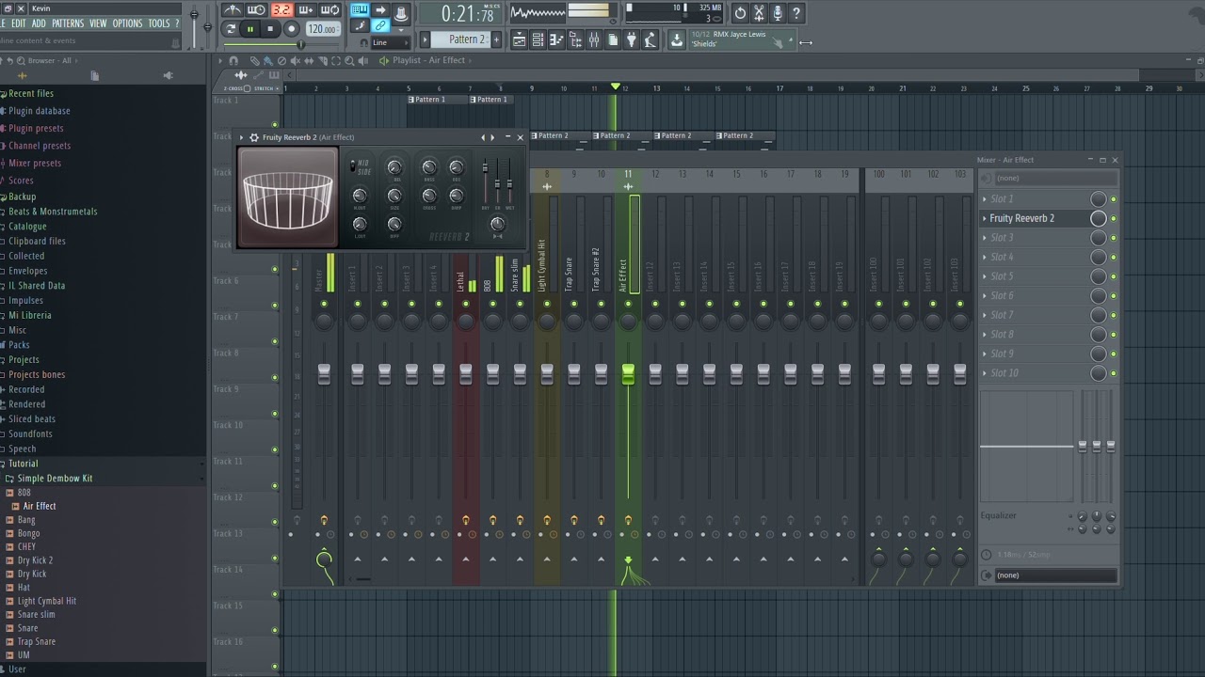Viewport: 1205px width, 677px height.
Task: Toggle the Browser view icon
Action: click(575, 39)
